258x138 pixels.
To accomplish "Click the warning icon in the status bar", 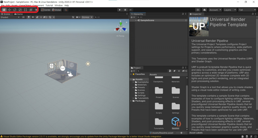I will [x=2, y=136].
